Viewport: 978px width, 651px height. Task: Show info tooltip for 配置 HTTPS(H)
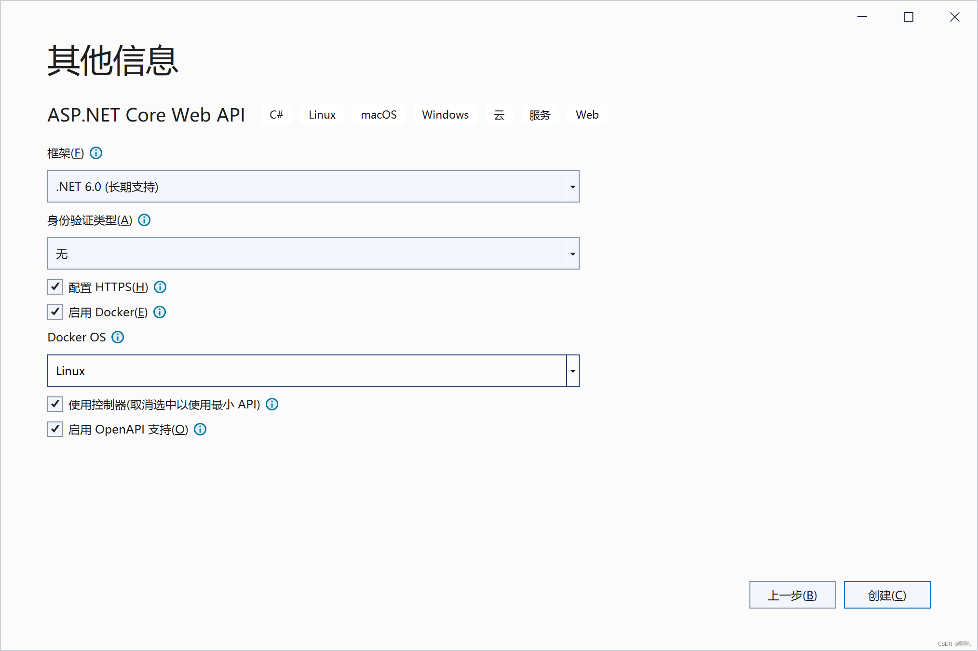(160, 287)
